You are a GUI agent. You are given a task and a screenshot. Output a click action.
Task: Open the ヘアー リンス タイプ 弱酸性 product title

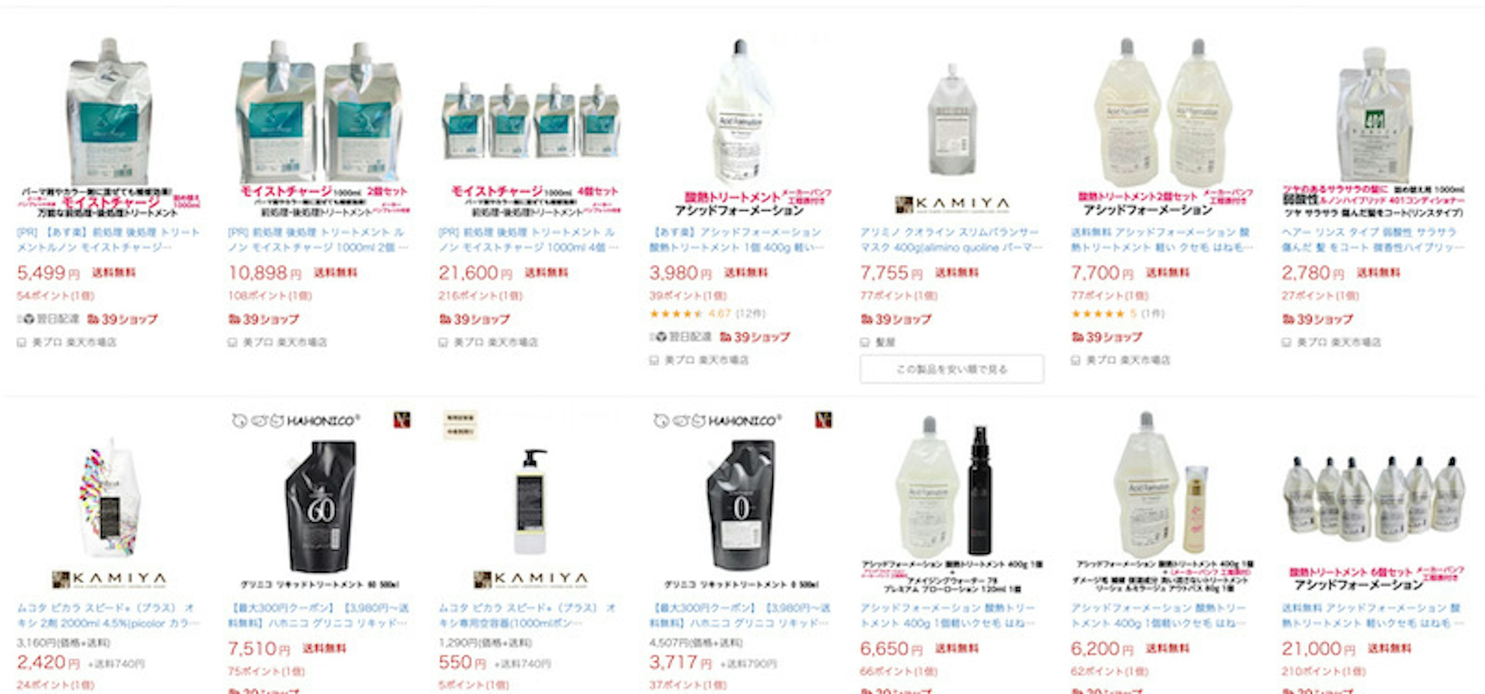pos(1372,240)
